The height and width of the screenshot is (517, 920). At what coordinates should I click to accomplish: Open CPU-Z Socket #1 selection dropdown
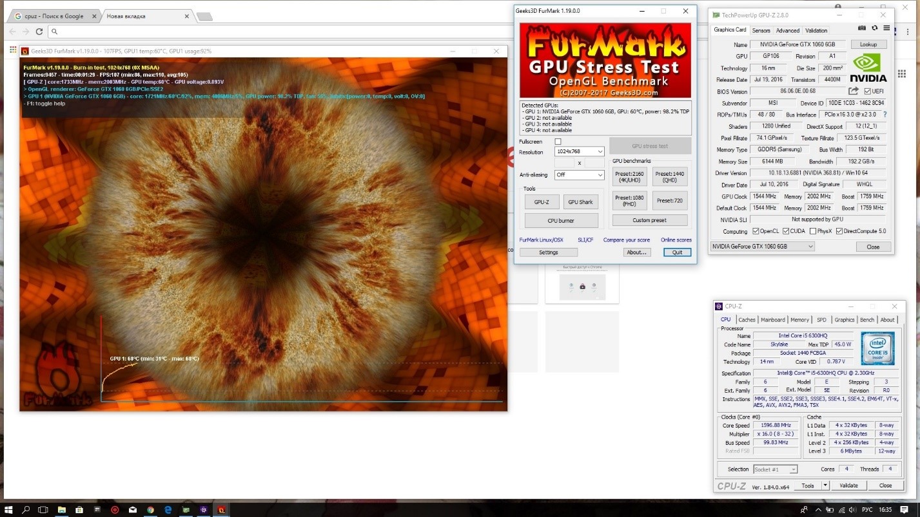click(x=776, y=469)
